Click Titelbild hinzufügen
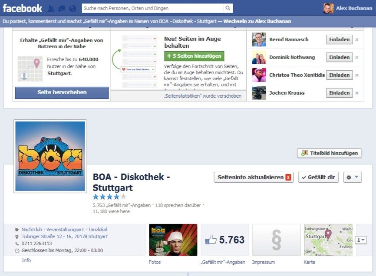Screen dimensions: 376x276 tap(328, 153)
